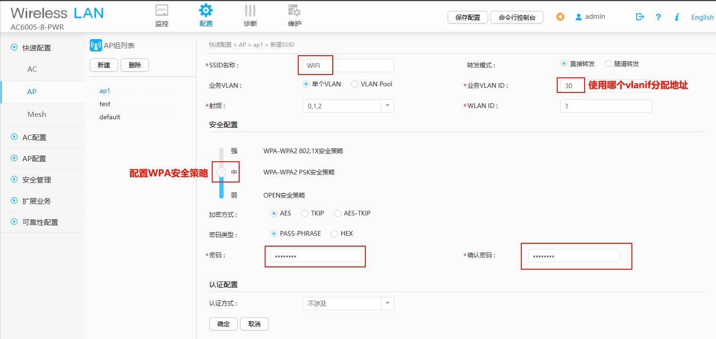Image resolution: width=716 pixels, height=339 pixels.
Task: Select 隧道转发 forwarding mode
Action: coord(608,63)
